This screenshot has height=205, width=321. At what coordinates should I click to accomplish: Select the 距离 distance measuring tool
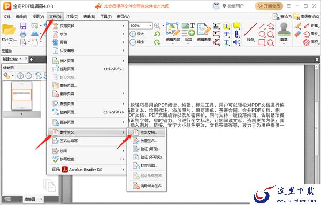(311, 26)
